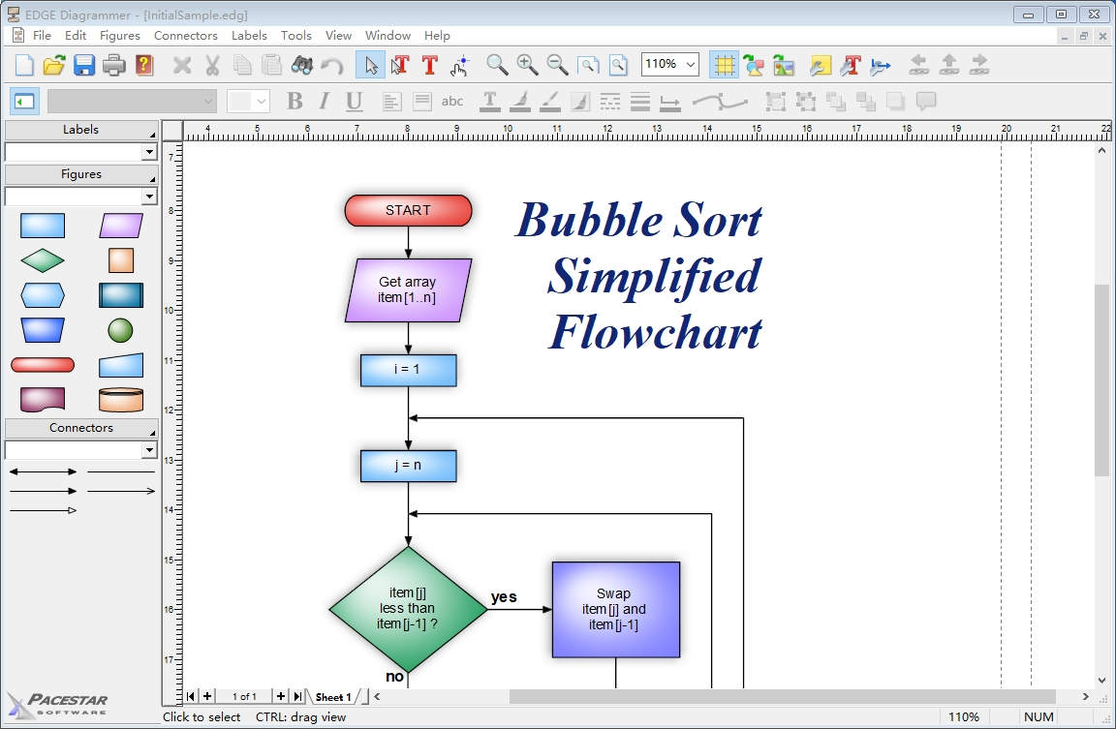Open figure style settings wrench icon
This screenshot has width=1116, height=729.
(x=820, y=66)
